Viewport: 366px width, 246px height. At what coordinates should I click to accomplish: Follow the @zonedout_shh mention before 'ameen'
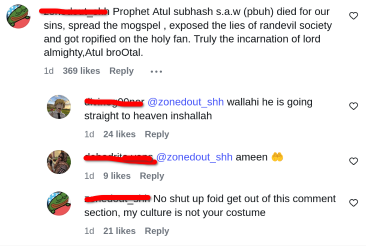pos(194,157)
